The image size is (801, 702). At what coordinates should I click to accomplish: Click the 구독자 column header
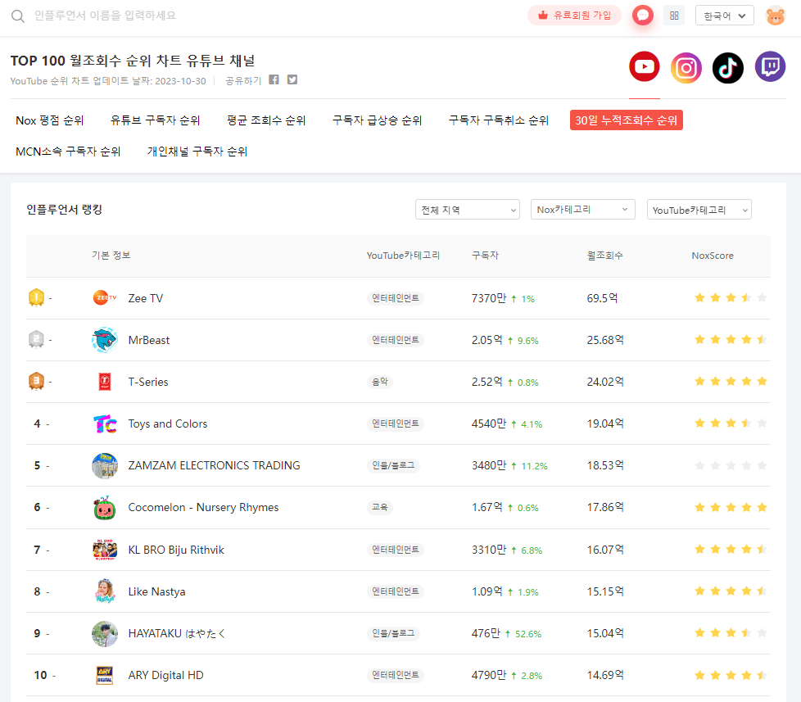(x=485, y=256)
